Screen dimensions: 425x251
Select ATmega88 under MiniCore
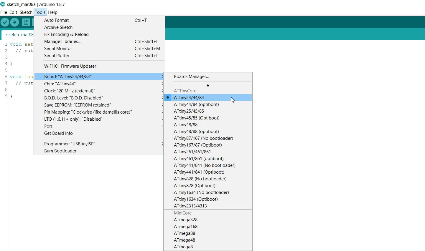point(208,233)
